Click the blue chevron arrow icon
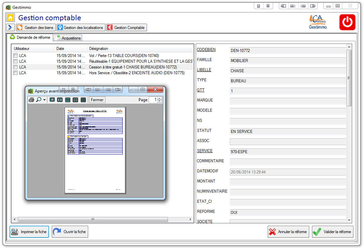Viewport: 364px width, 249px height. click(x=10, y=28)
